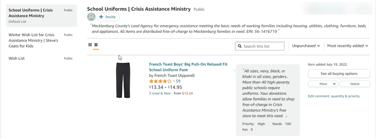Open the Most recently added sort dropdown
389x139 pixels.
pyautogui.click(x=348, y=46)
